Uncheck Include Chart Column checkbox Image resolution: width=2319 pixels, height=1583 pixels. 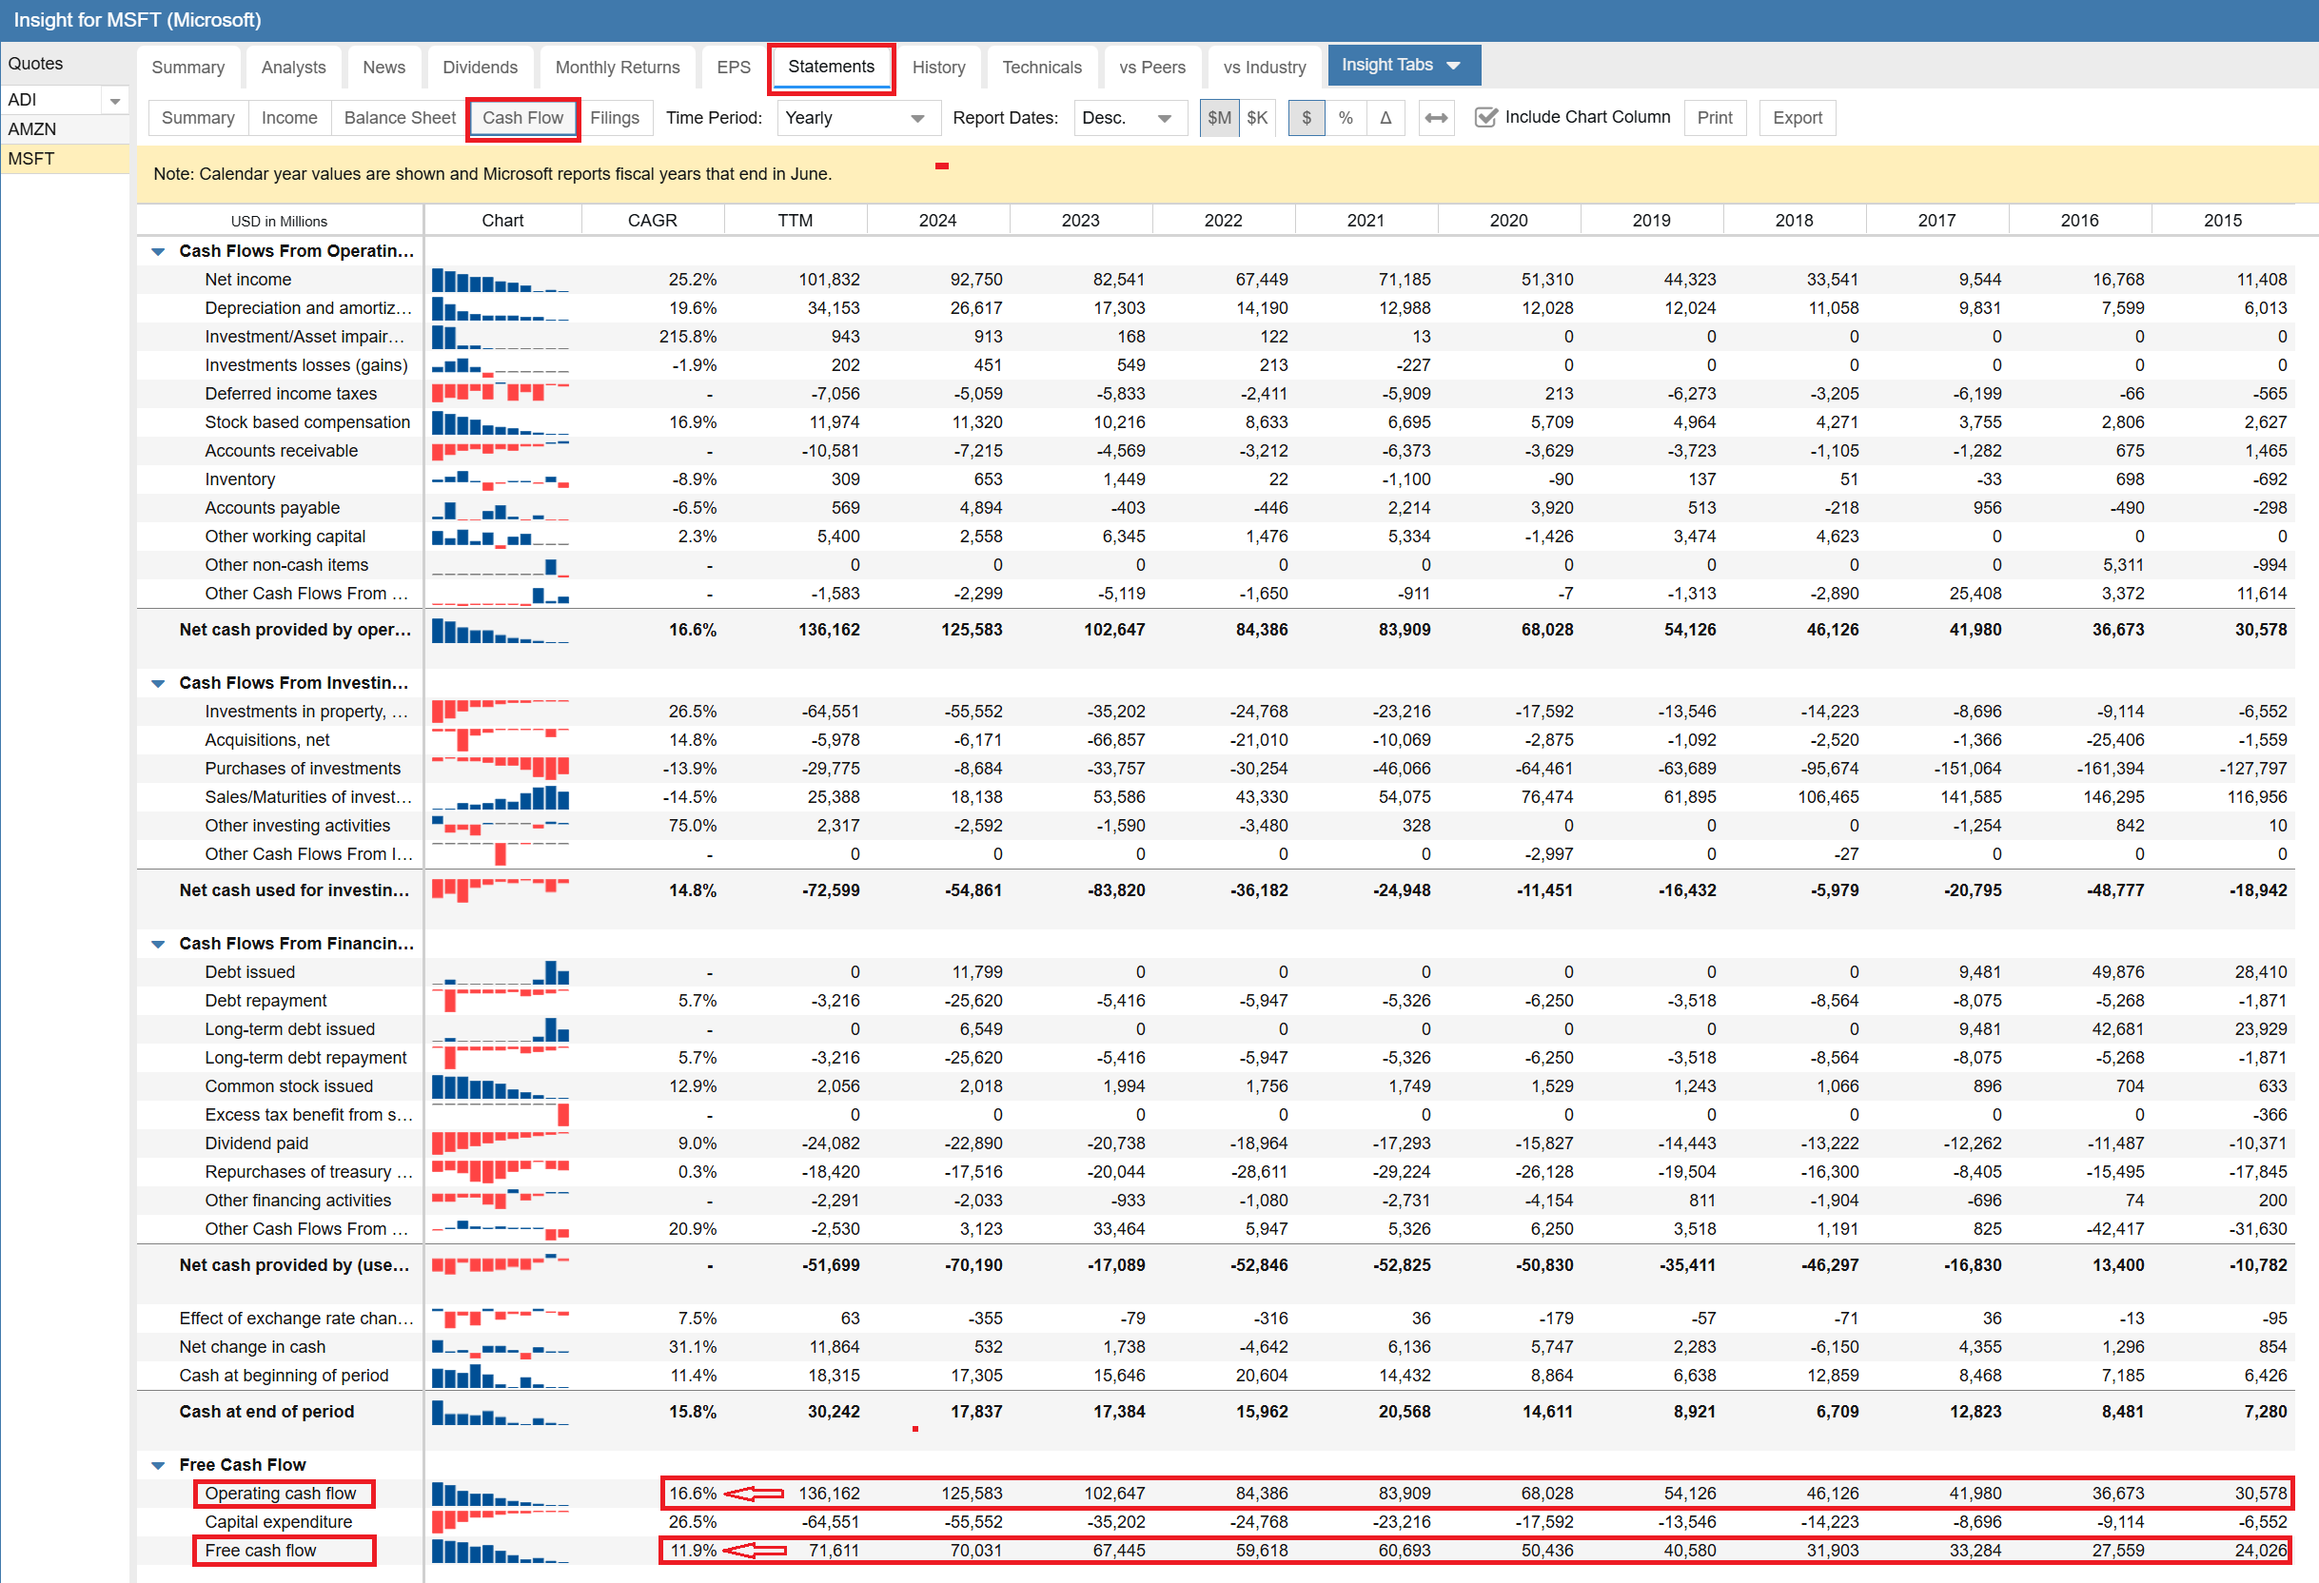click(1485, 118)
